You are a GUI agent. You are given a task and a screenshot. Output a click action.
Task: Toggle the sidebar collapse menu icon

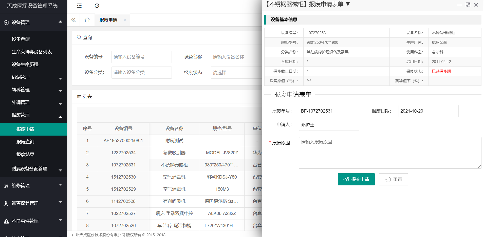coord(79,6)
